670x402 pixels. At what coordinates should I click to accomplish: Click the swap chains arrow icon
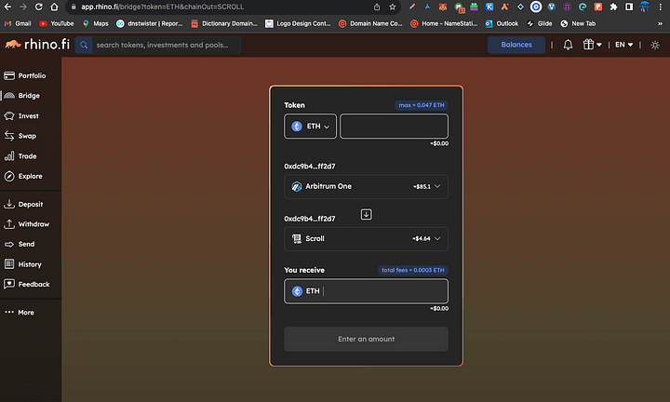point(366,214)
